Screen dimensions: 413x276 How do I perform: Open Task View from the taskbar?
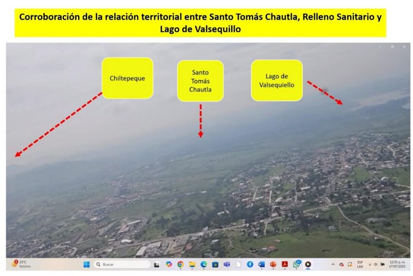point(157,264)
